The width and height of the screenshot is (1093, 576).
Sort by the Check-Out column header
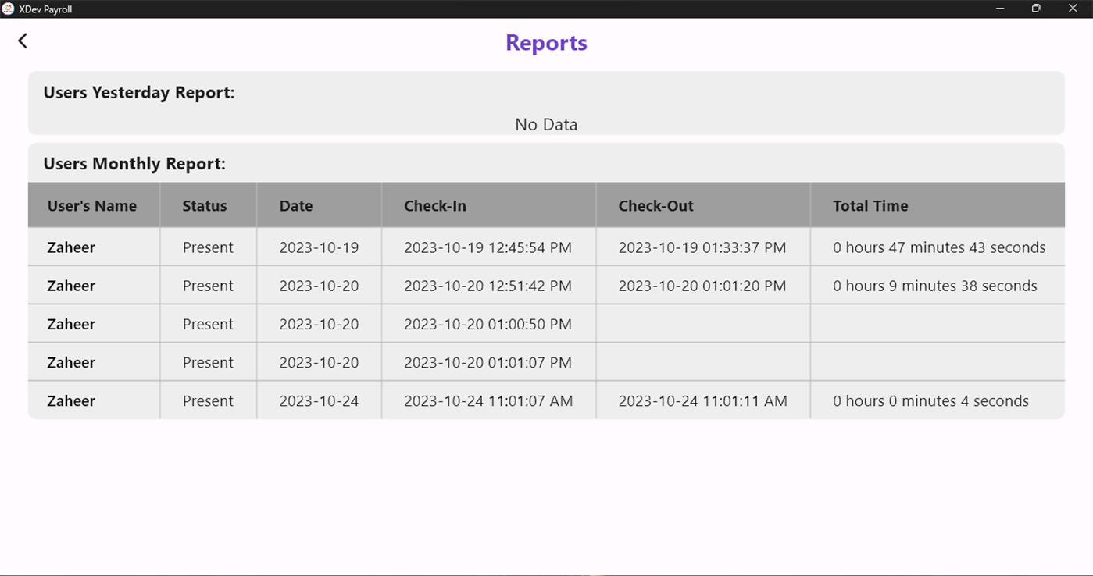[x=655, y=204]
